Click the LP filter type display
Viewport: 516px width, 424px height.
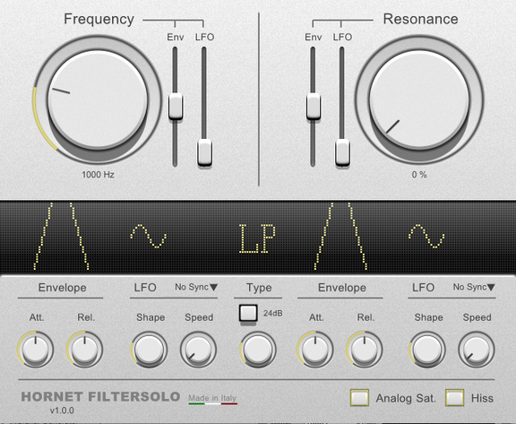click(x=257, y=238)
